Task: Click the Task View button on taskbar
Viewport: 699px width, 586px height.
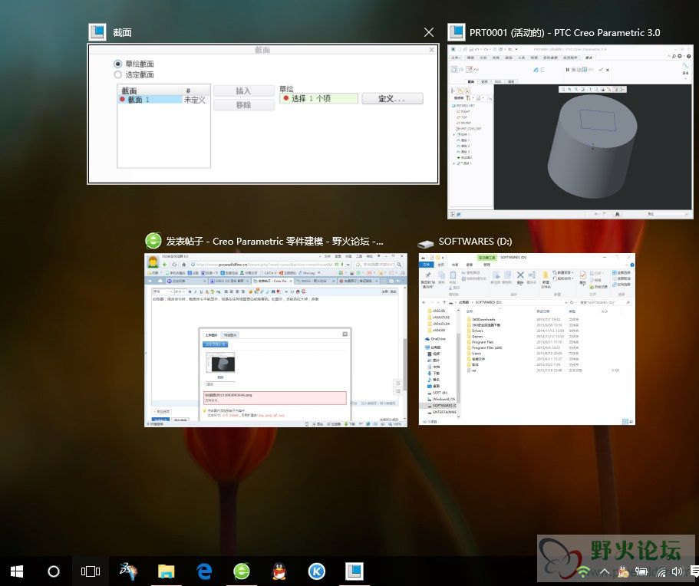Action: pyautogui.click(x=90, y=571)
